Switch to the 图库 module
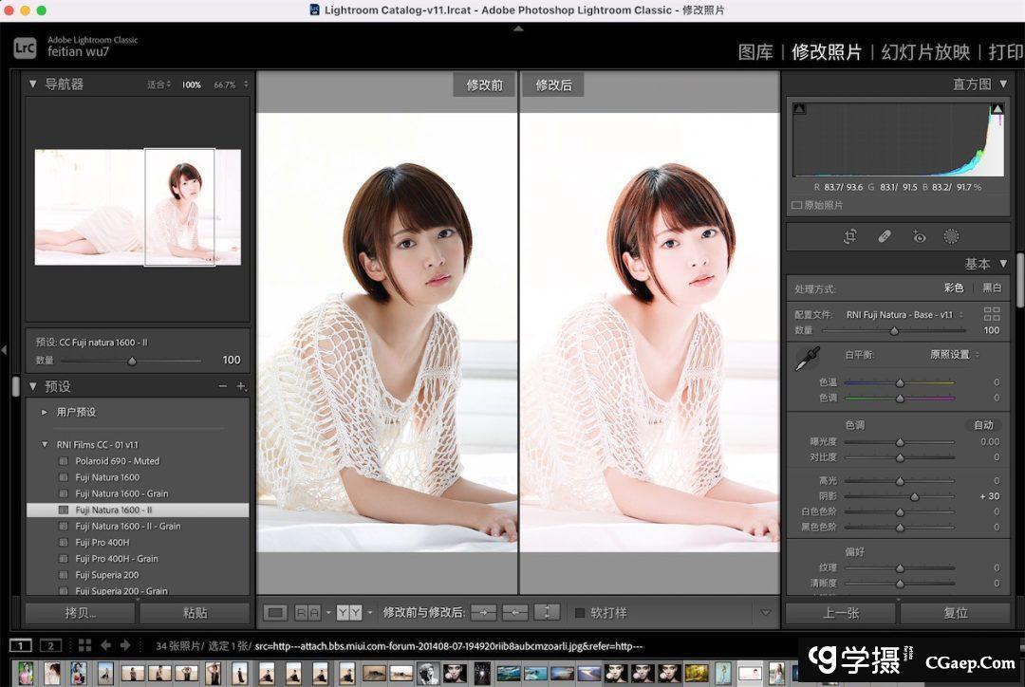Screen dimensions: 1025x687 755,52
